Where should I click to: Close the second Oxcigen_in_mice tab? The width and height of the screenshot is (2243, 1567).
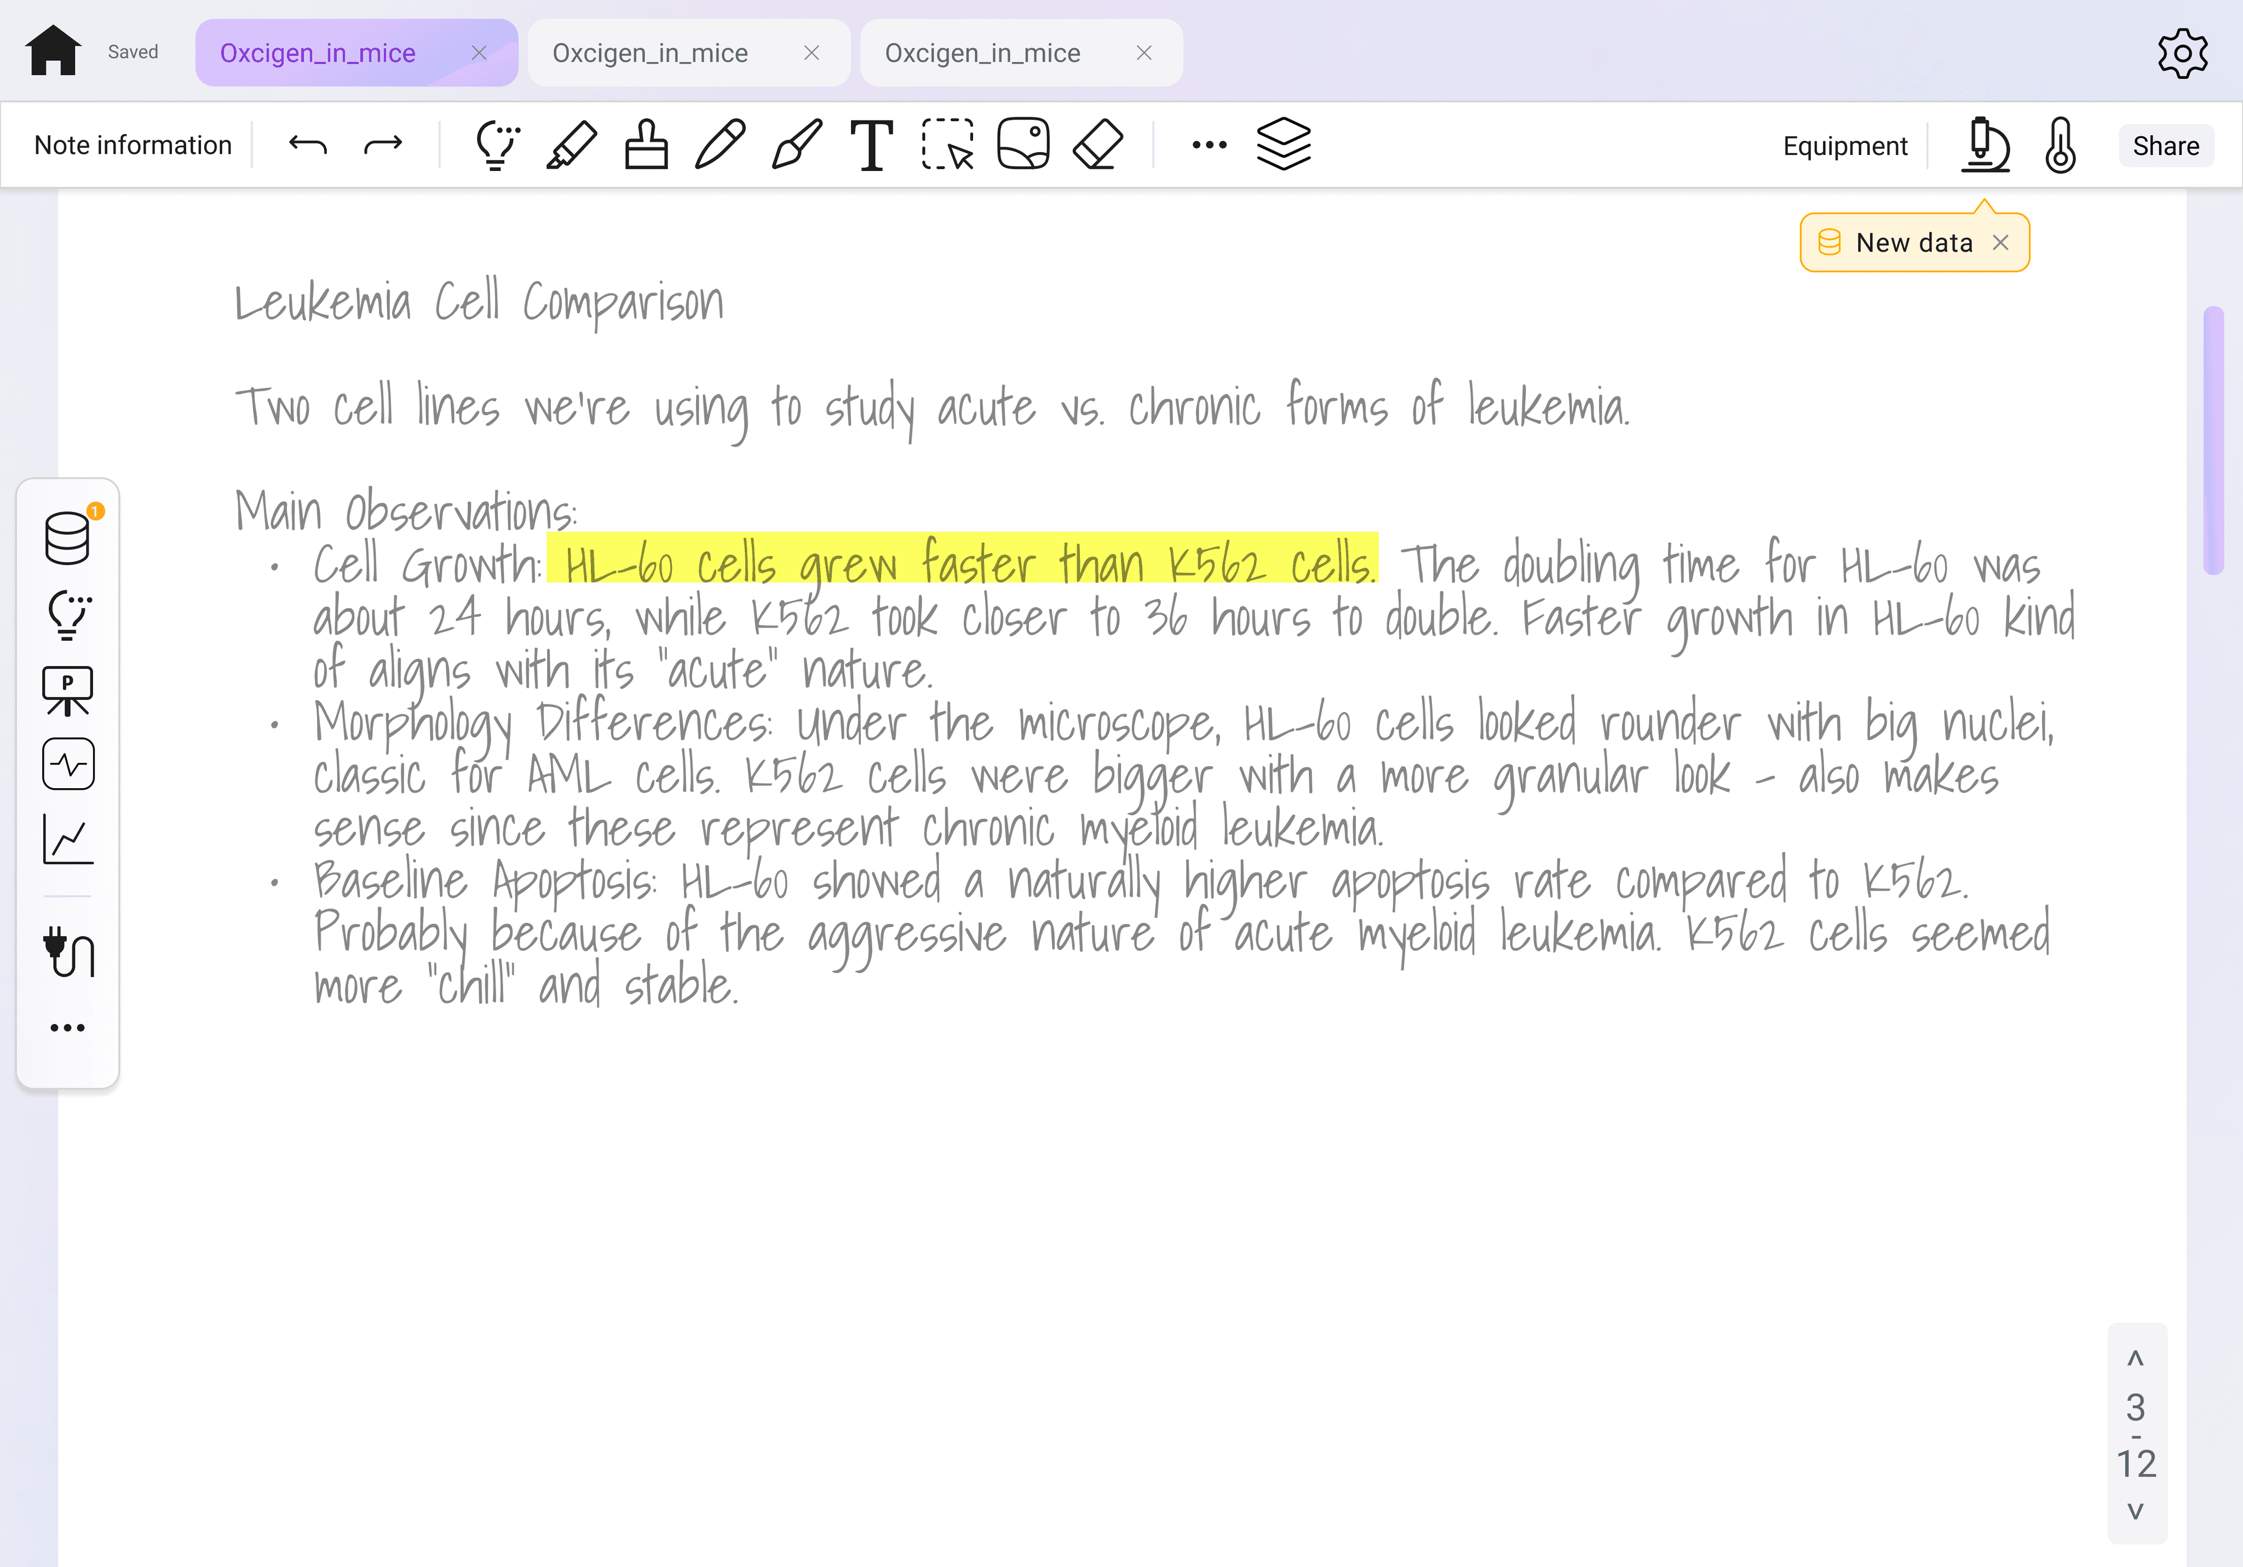click(811, 53)
